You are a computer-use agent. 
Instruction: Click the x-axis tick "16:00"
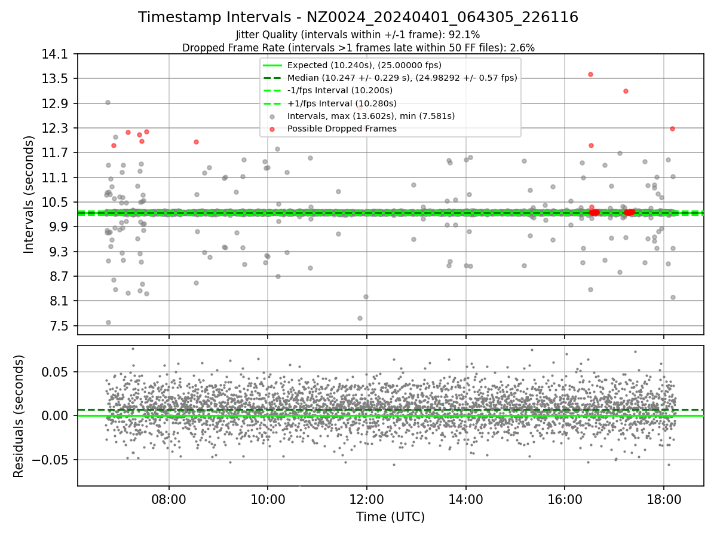(x=565, y=499)
